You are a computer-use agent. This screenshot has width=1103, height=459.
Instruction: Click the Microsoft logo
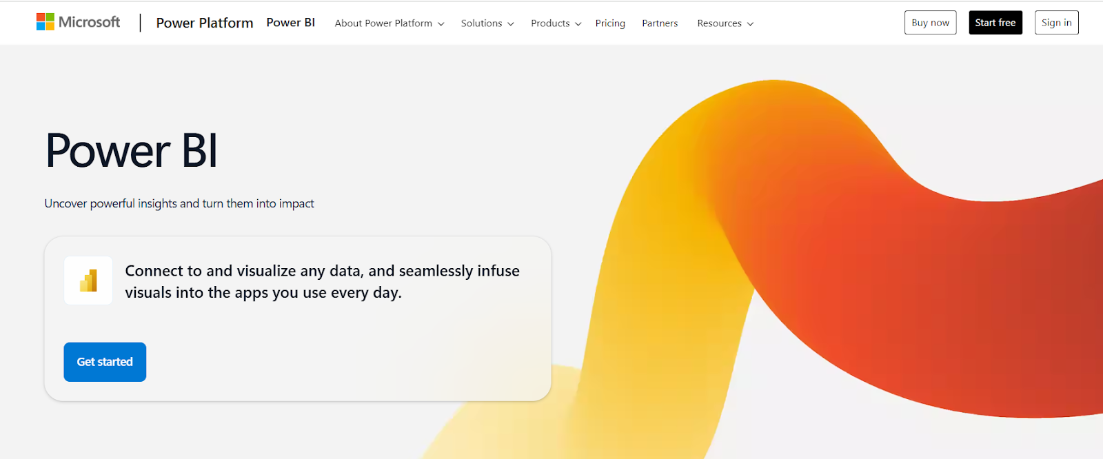coord(78,22)
